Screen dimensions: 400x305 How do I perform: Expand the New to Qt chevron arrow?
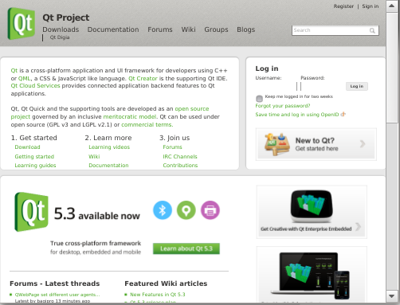coord(363,144)
